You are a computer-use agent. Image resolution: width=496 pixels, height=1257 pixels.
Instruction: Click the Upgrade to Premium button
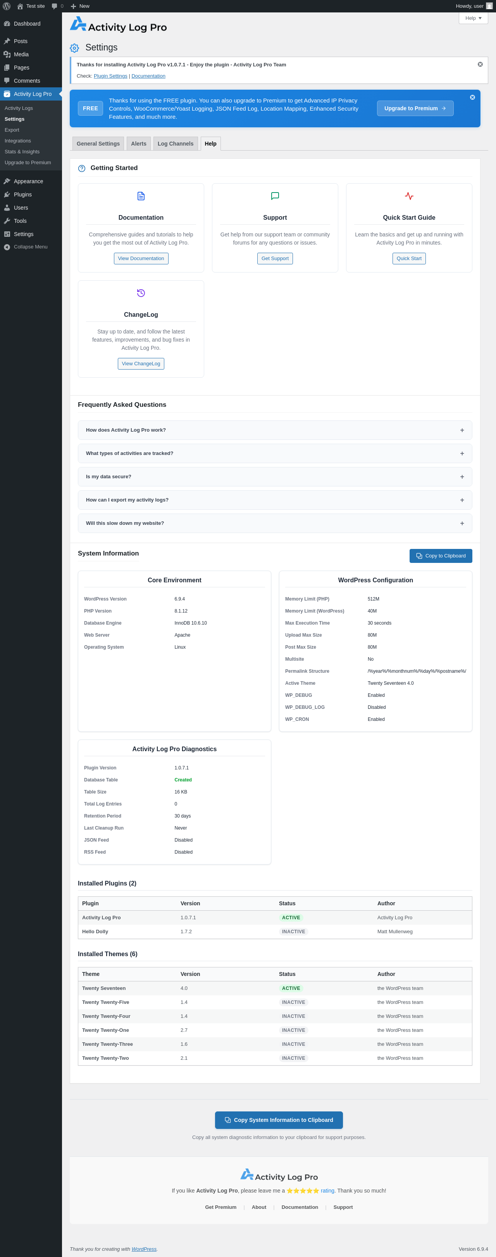point(415,108)
